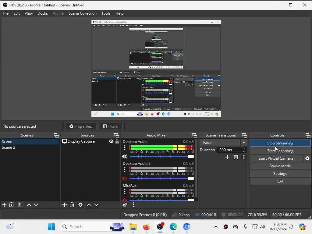
Task: Open the Scene Collection menu
Action: (82, 13)
